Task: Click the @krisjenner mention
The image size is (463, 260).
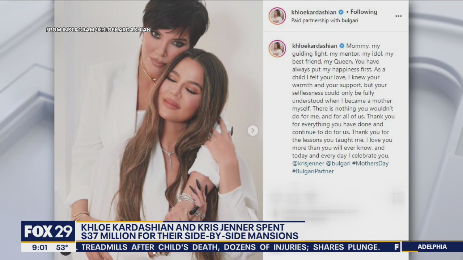Action: (x=308, y=164)
